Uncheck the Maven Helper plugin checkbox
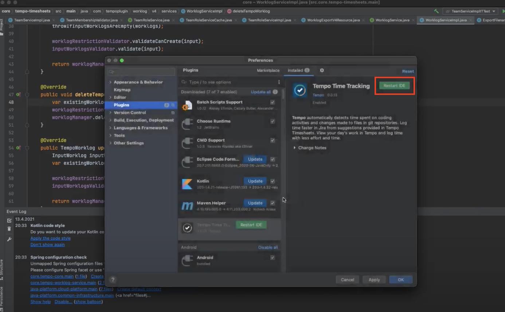This screenshot has width=505, height=312. (273, 203)
